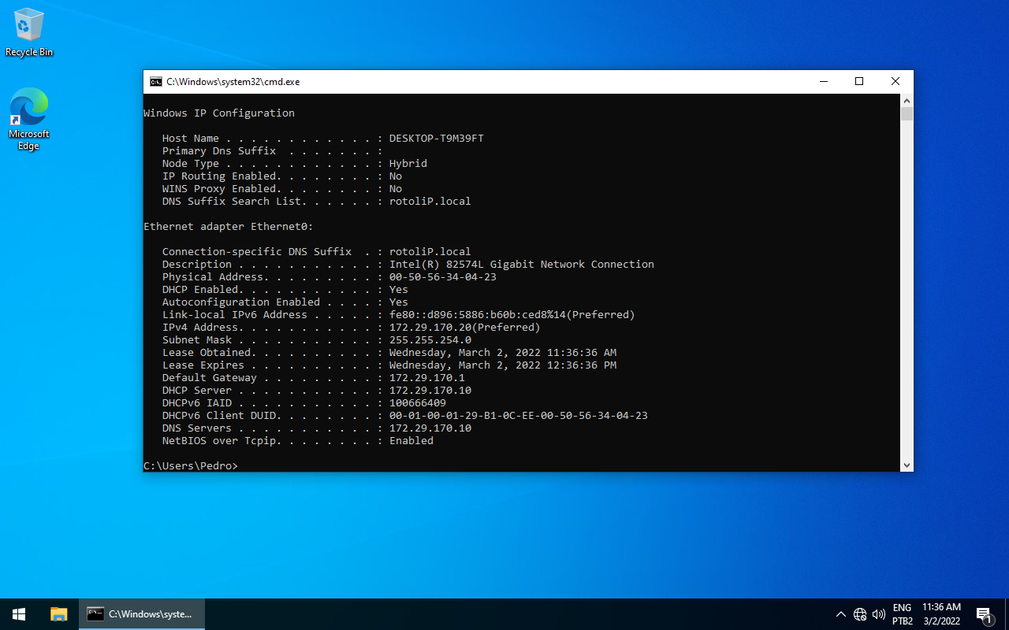
Task: Maximize the command prompt window
Action: click(859, 81)
